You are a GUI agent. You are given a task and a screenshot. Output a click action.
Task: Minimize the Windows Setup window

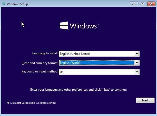click(134, 4)
